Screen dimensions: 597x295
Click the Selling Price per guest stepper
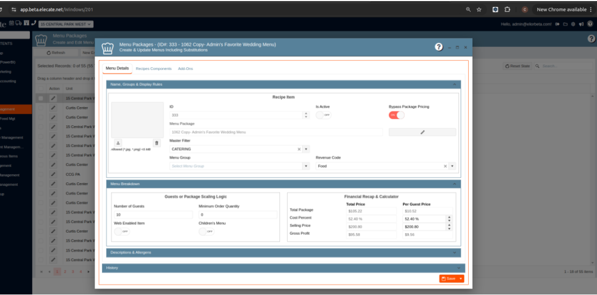coord(449,227)
